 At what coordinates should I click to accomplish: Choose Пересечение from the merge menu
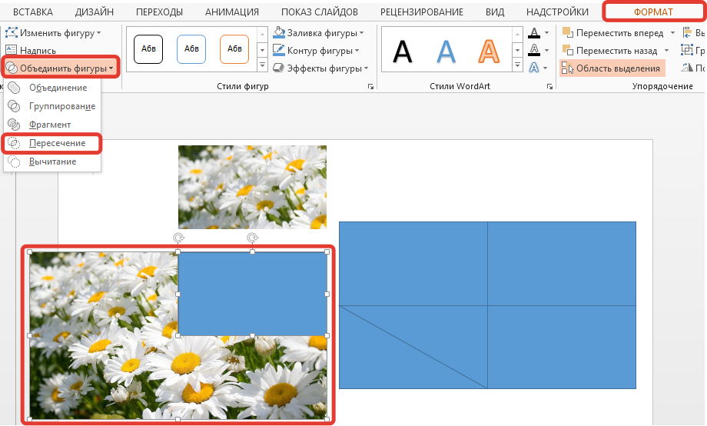[52, 143]
